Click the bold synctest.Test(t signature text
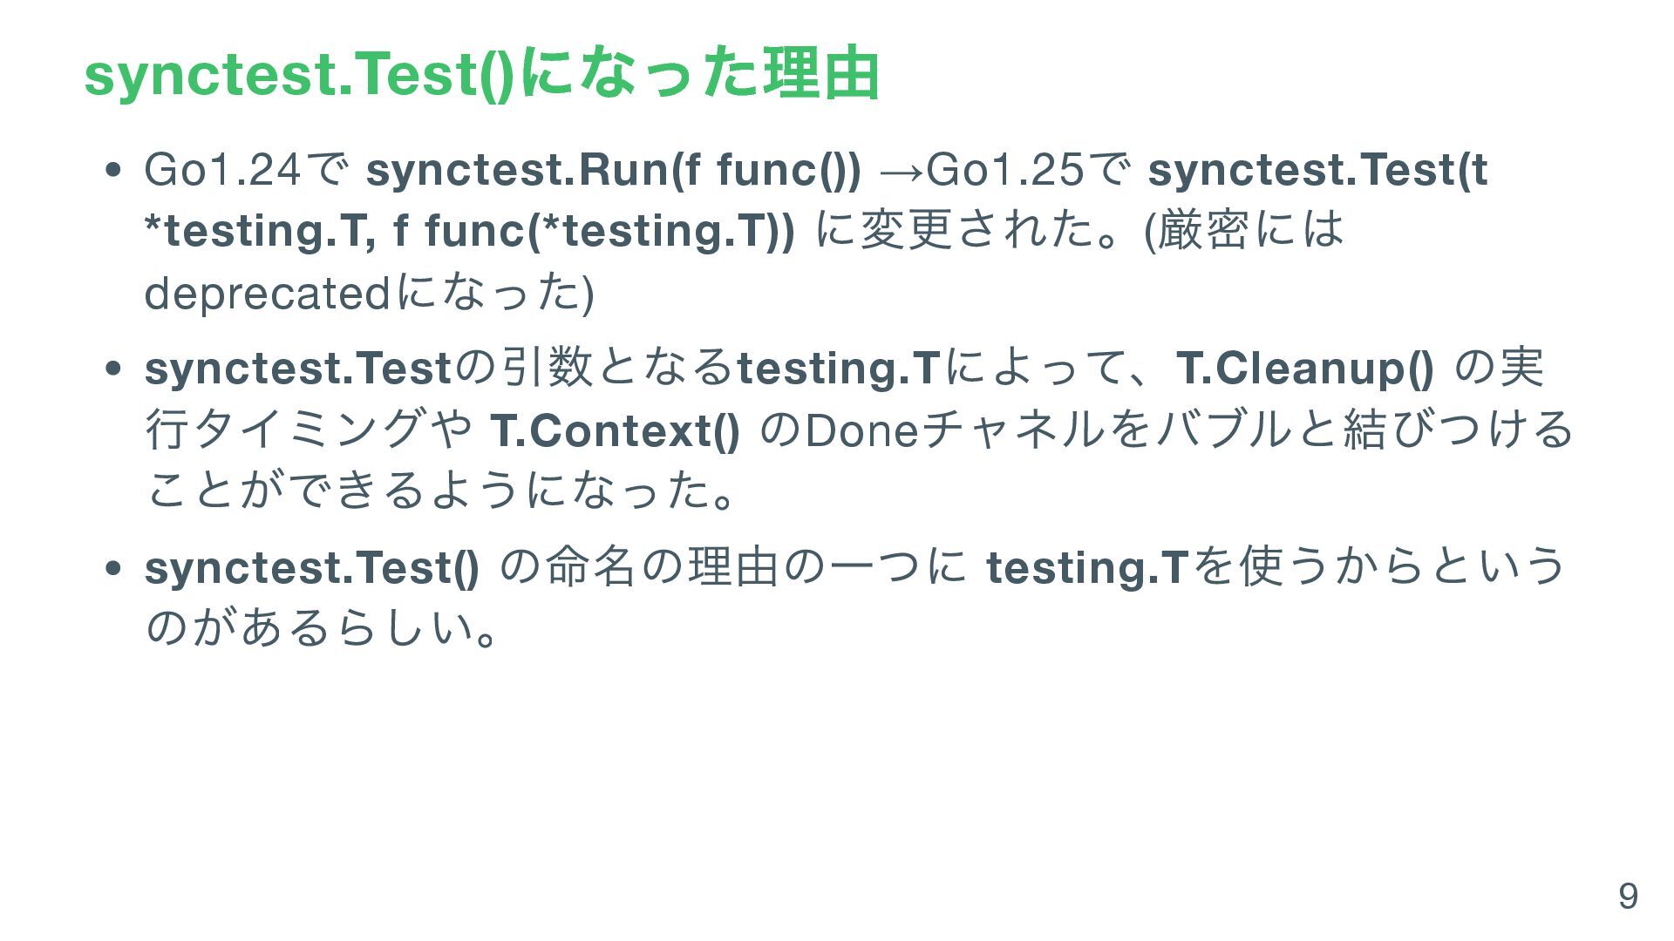The height and width of the screenshot is (941, 1674). [x=1317, y=169]
